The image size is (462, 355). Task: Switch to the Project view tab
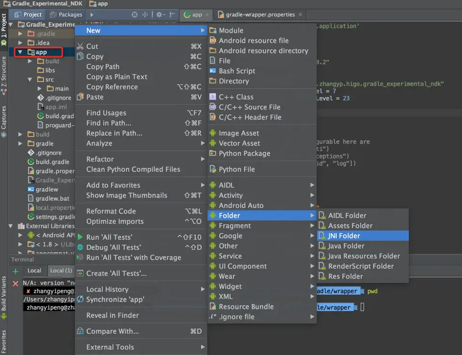click(x=28, y=14)
